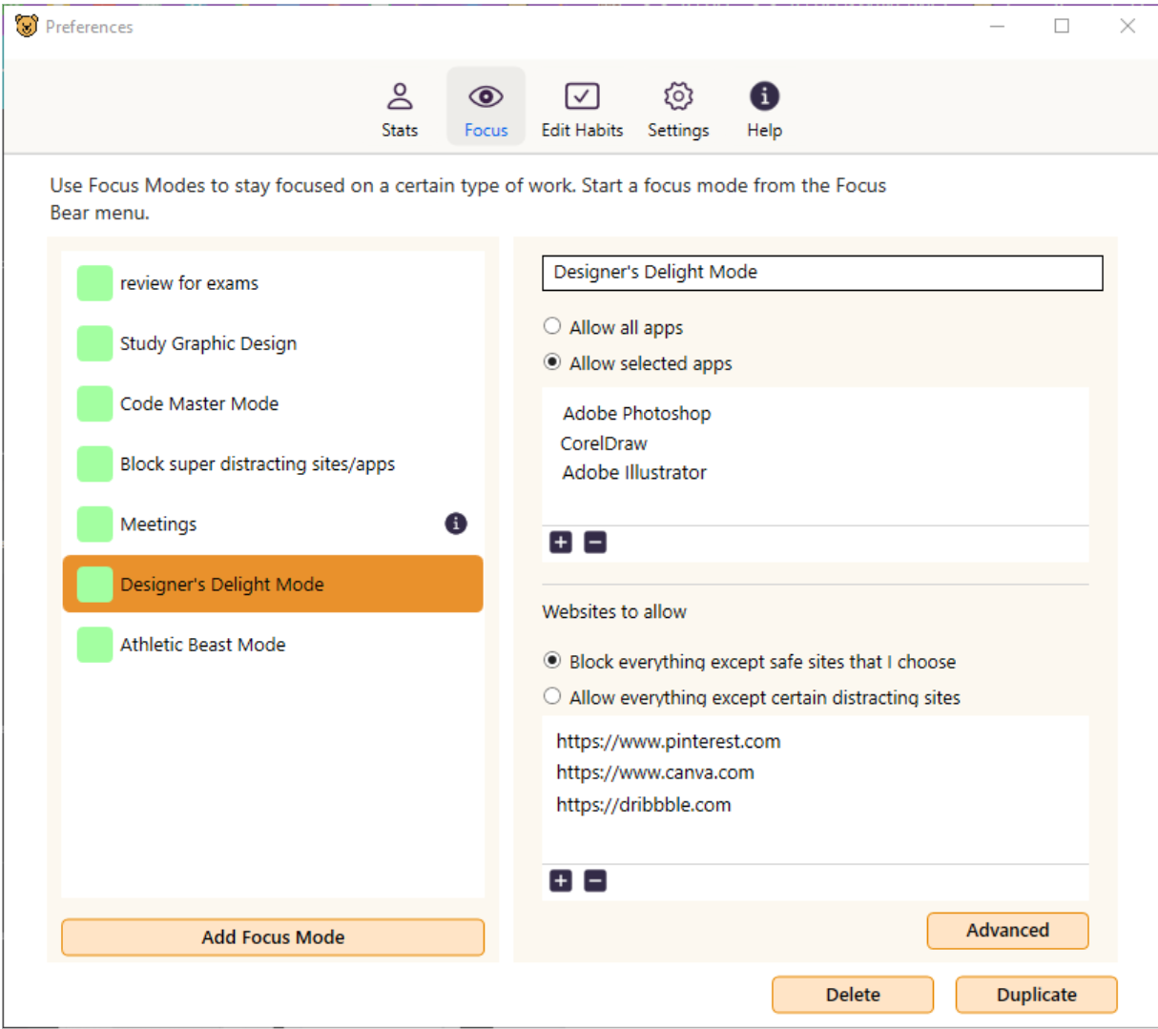Switch to the Stats tab label
The width and height of the screenshot is (1158, 1029).
pos(400,131)
